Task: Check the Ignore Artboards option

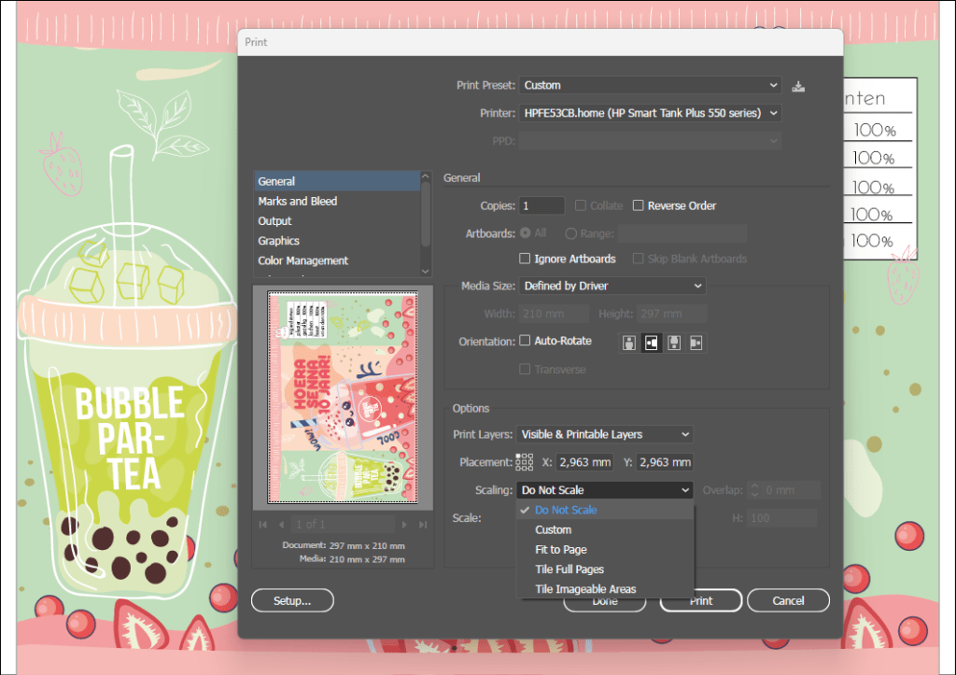Action: (525, 259)
